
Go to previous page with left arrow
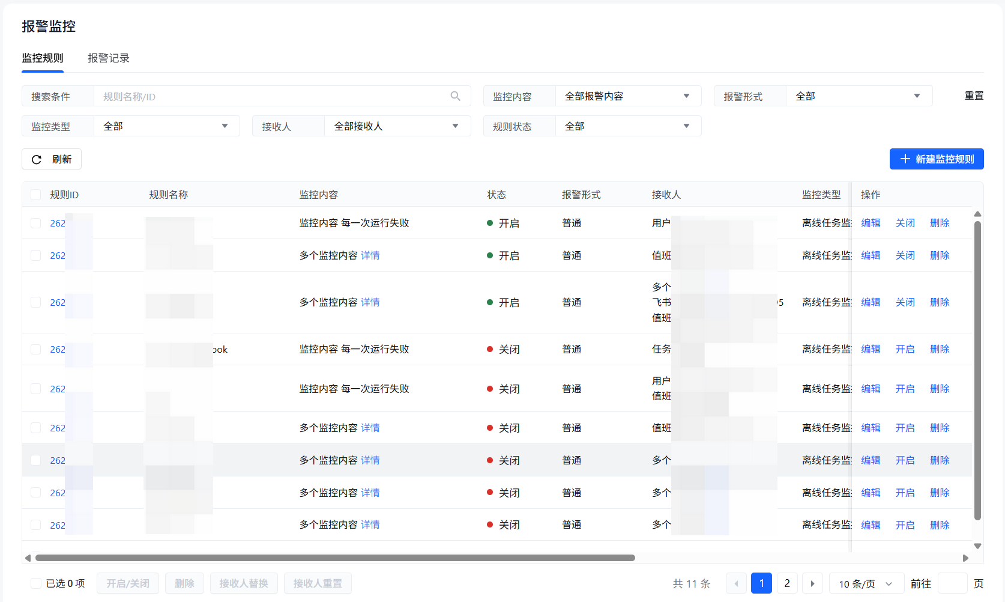pyautogui.click(x=736, y=583)
